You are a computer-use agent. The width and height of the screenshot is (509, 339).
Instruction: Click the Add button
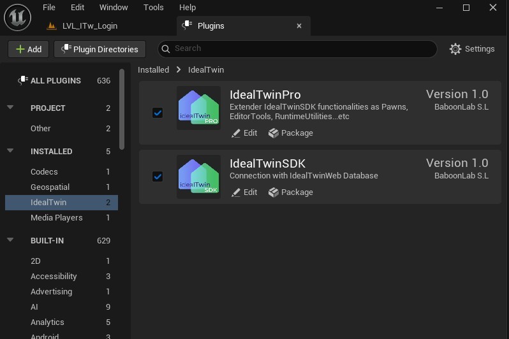(x=29, y=49)
